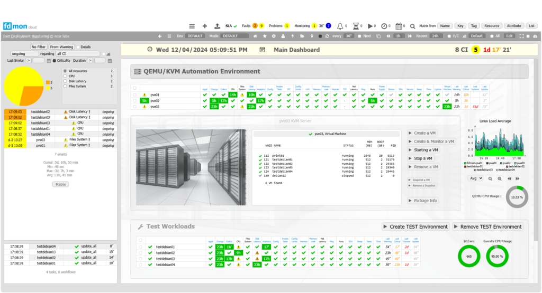The height and width of the screenshot is (293, 542).
Task: Click the clock scheduled icon in top bar
Action: coord(384,26)
